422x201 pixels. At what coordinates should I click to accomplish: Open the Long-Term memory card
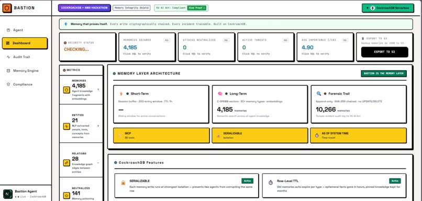260,104
